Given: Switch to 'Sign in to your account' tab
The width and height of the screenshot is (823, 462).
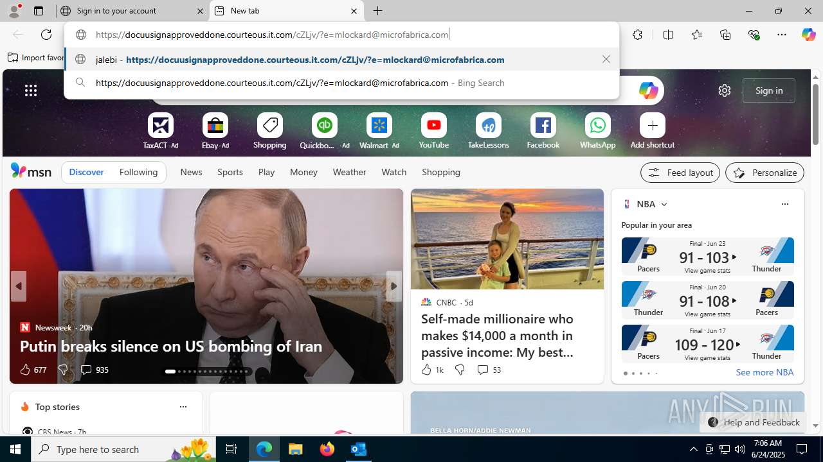Looking at the screenshot, I should [132, 11].
